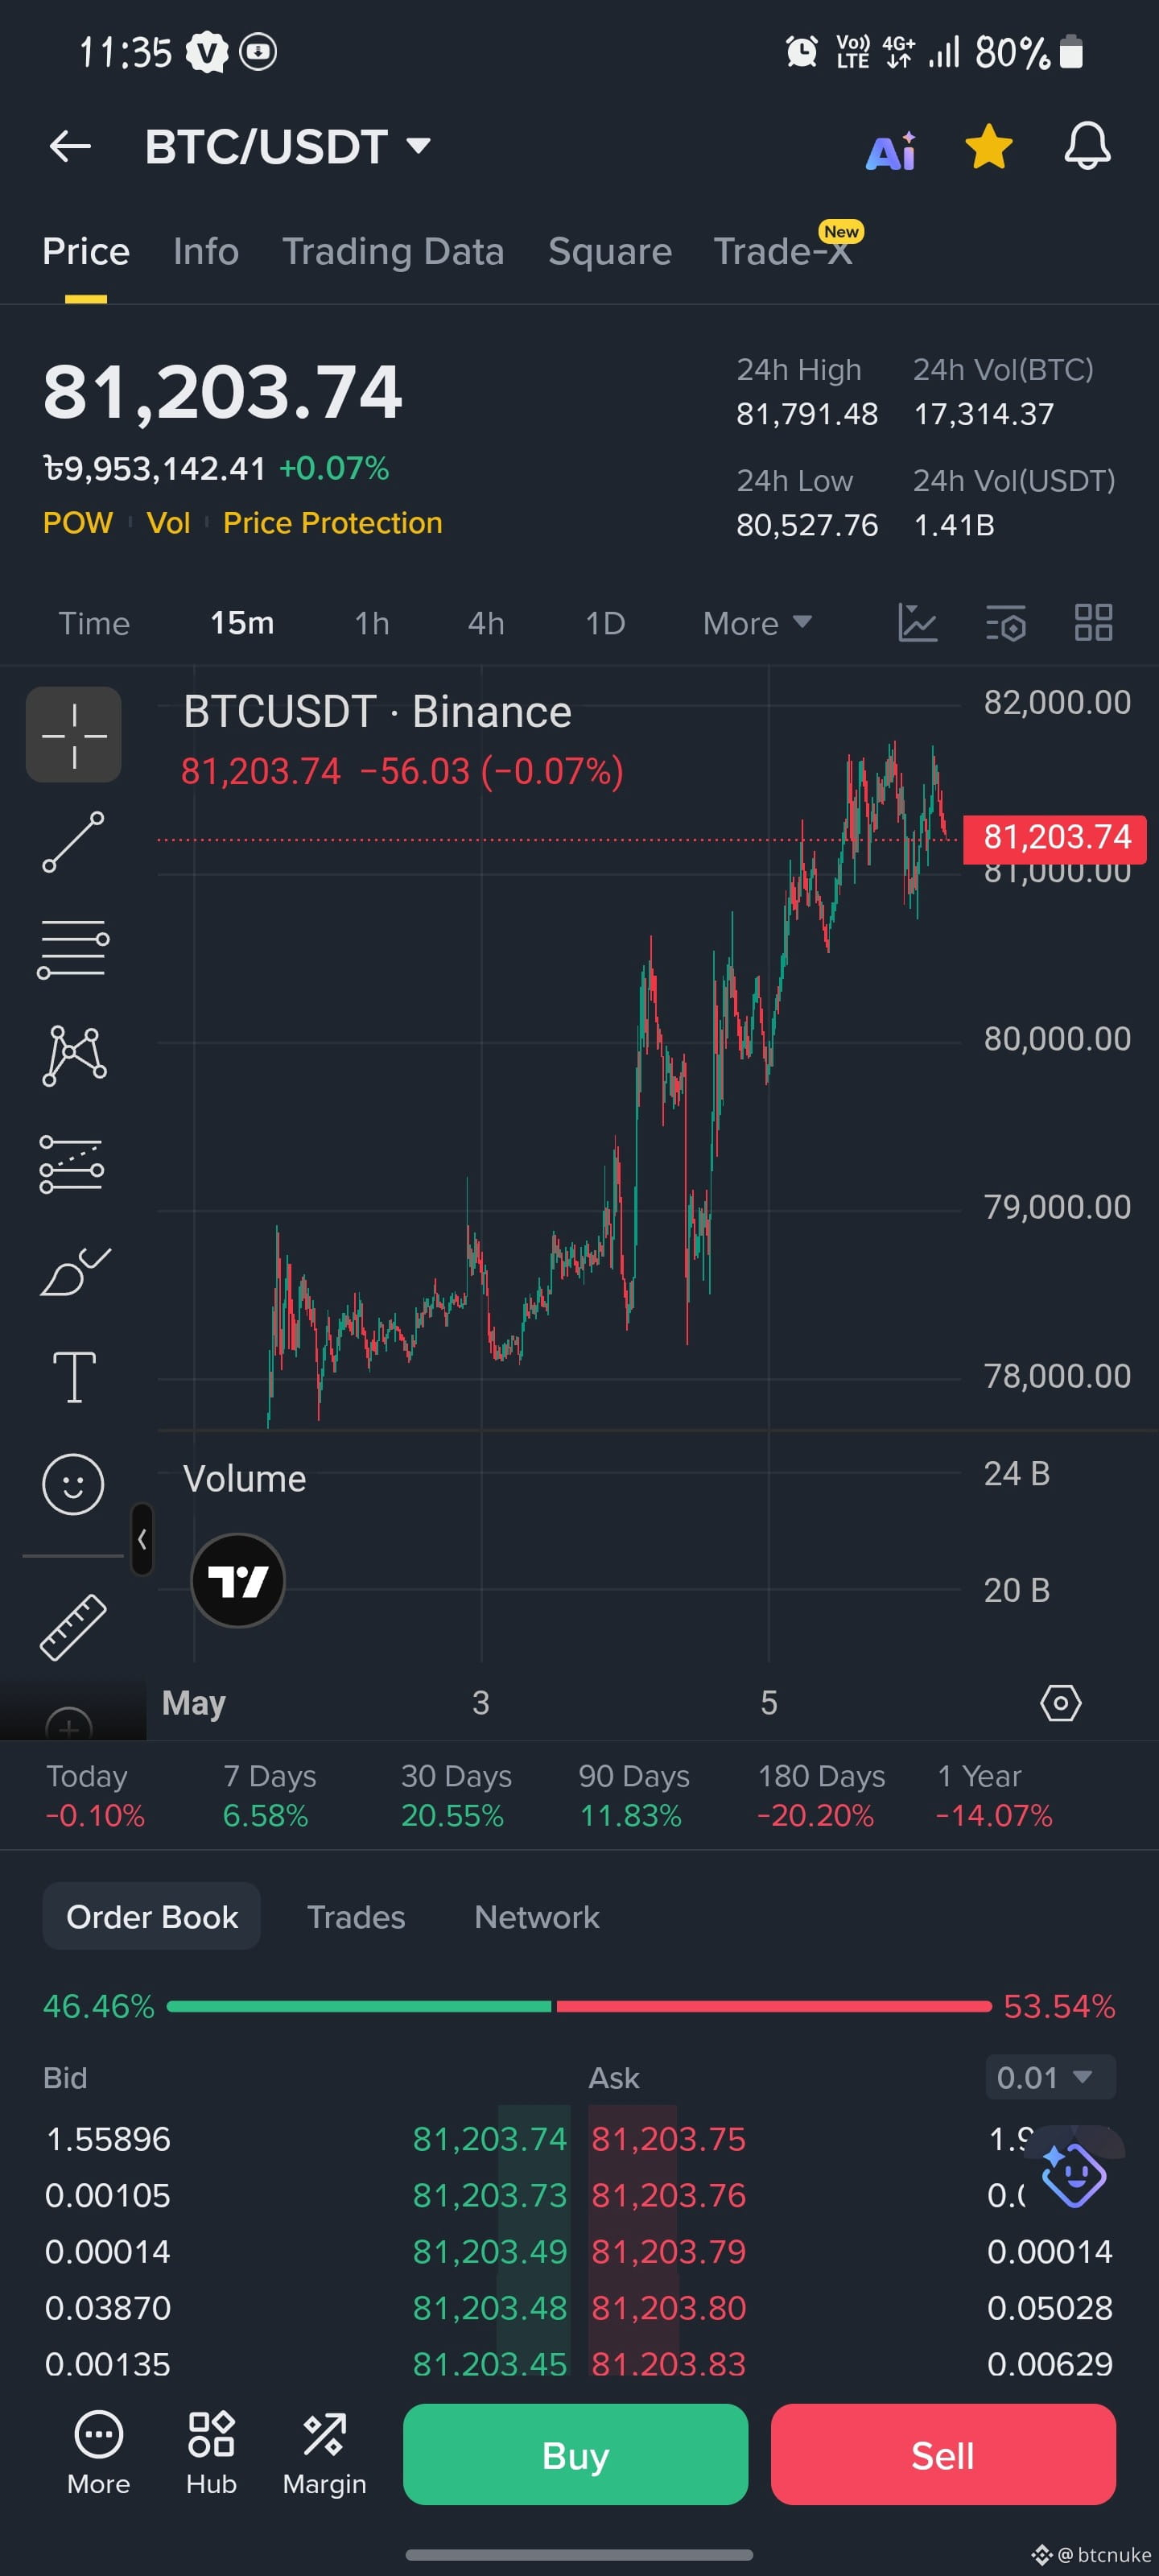1159x2576 pixels.
Task: Tap the battery 80% status indicator
Action: pos(1029,52)
